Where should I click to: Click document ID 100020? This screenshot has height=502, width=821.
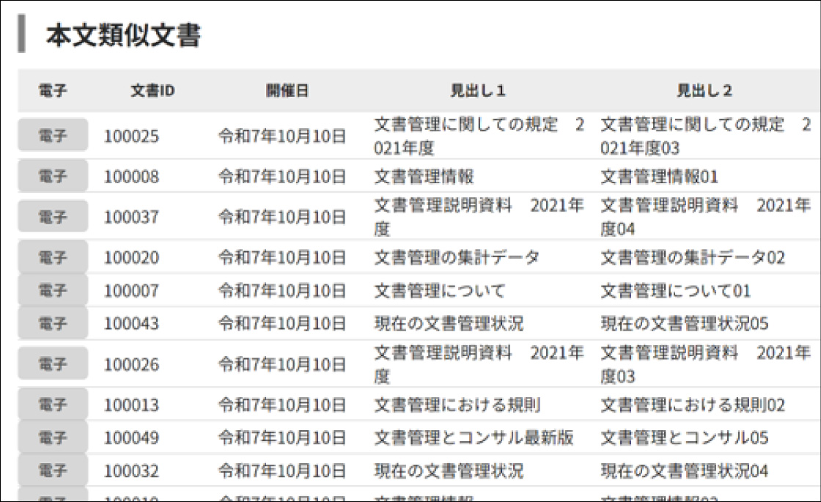click(131, 257)
